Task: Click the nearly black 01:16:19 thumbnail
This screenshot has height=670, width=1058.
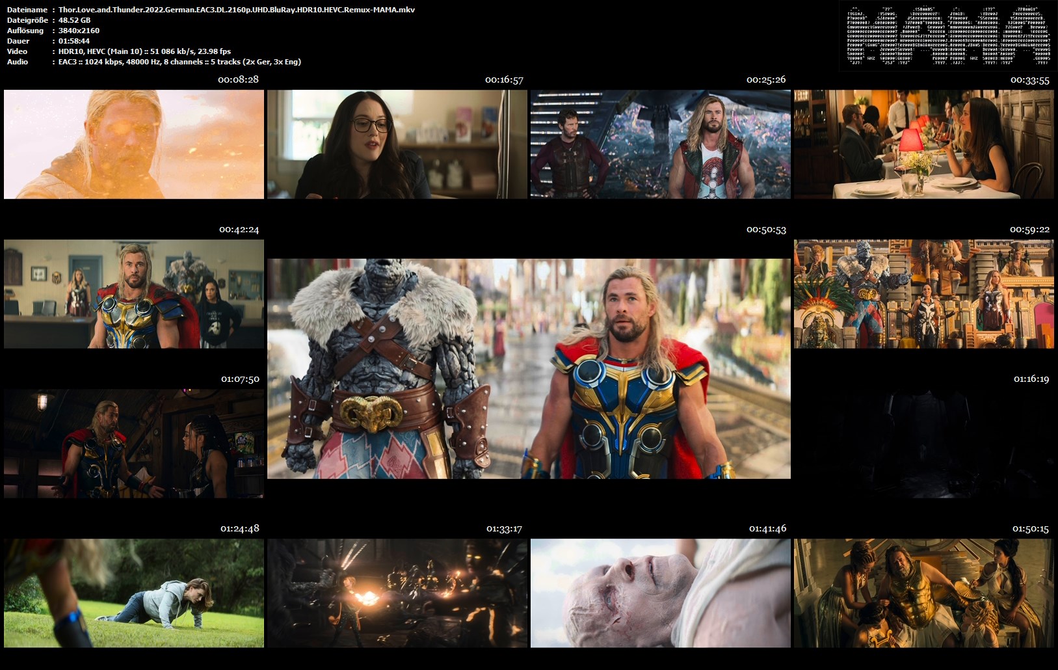Action: click(x=923, y=444)
